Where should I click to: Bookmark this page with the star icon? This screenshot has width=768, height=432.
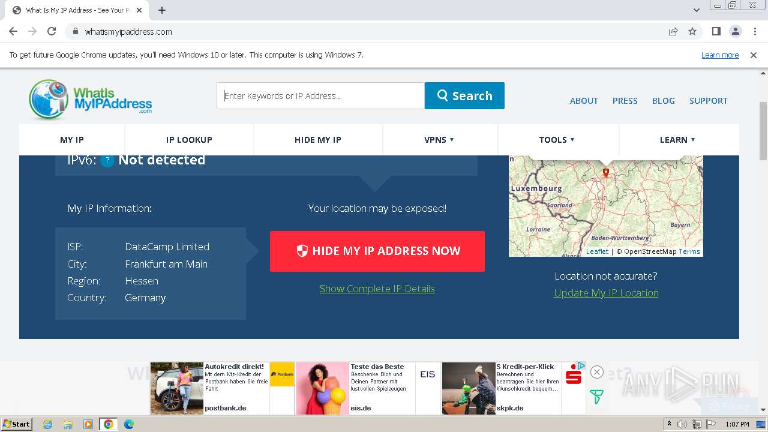692,32
